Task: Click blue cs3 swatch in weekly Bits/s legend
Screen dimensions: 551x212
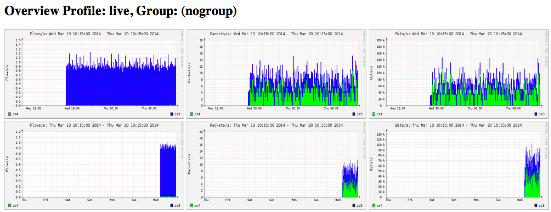Action: (x=536, y=205)
